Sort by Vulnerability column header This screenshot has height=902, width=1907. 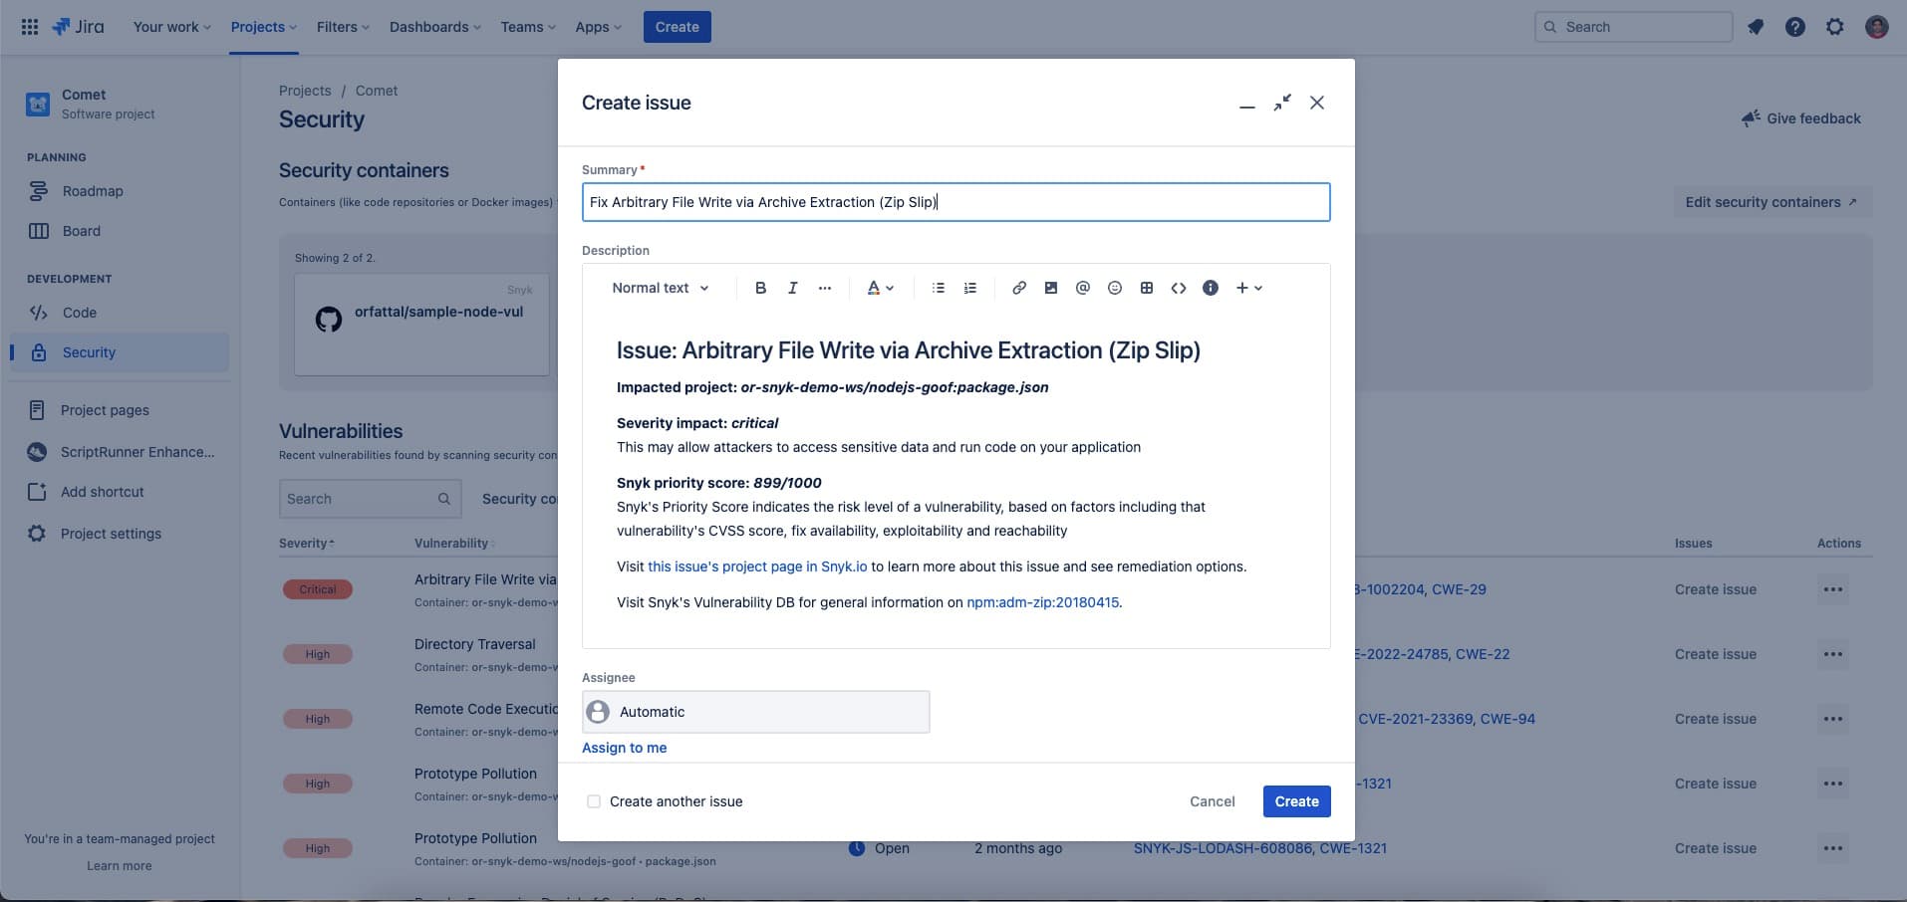(454, 544)
